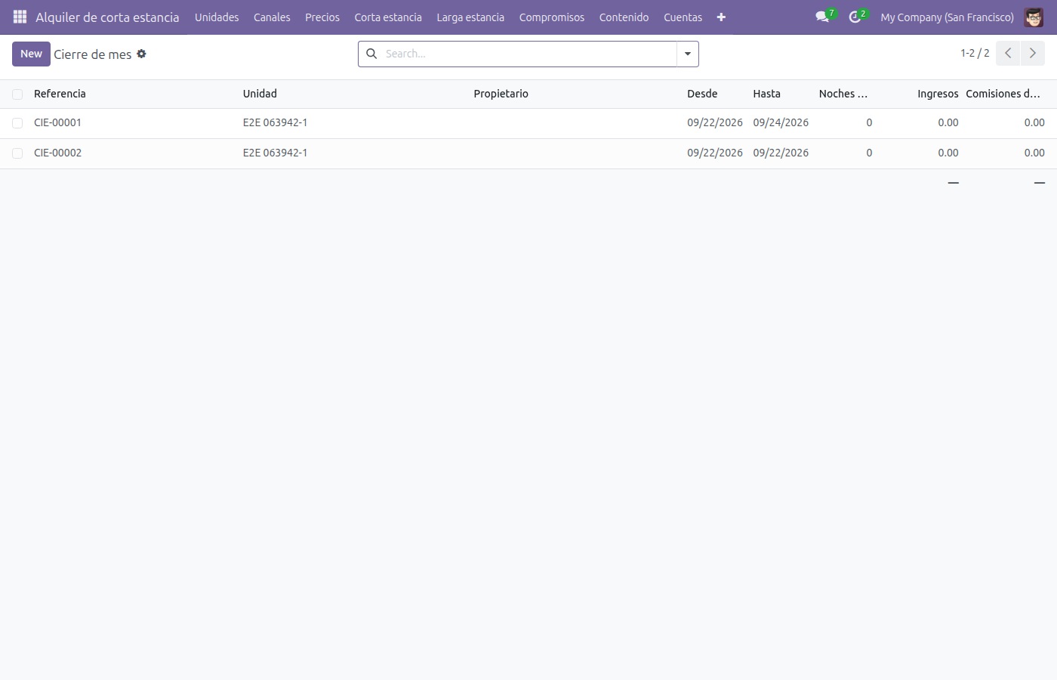This screenshot has height=680, width=1057.
Task: Open the Canales menu
Action: 272,17
